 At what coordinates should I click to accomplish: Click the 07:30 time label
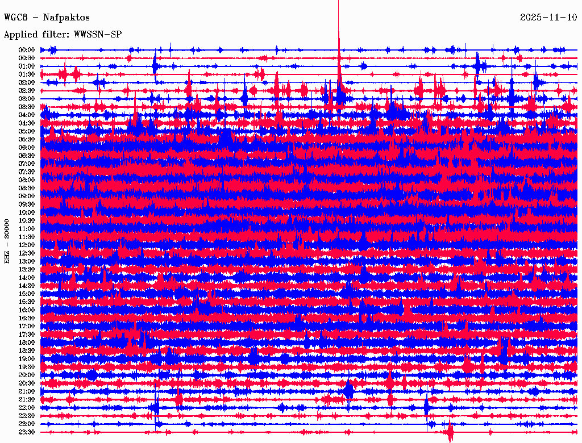coord(27,172)
